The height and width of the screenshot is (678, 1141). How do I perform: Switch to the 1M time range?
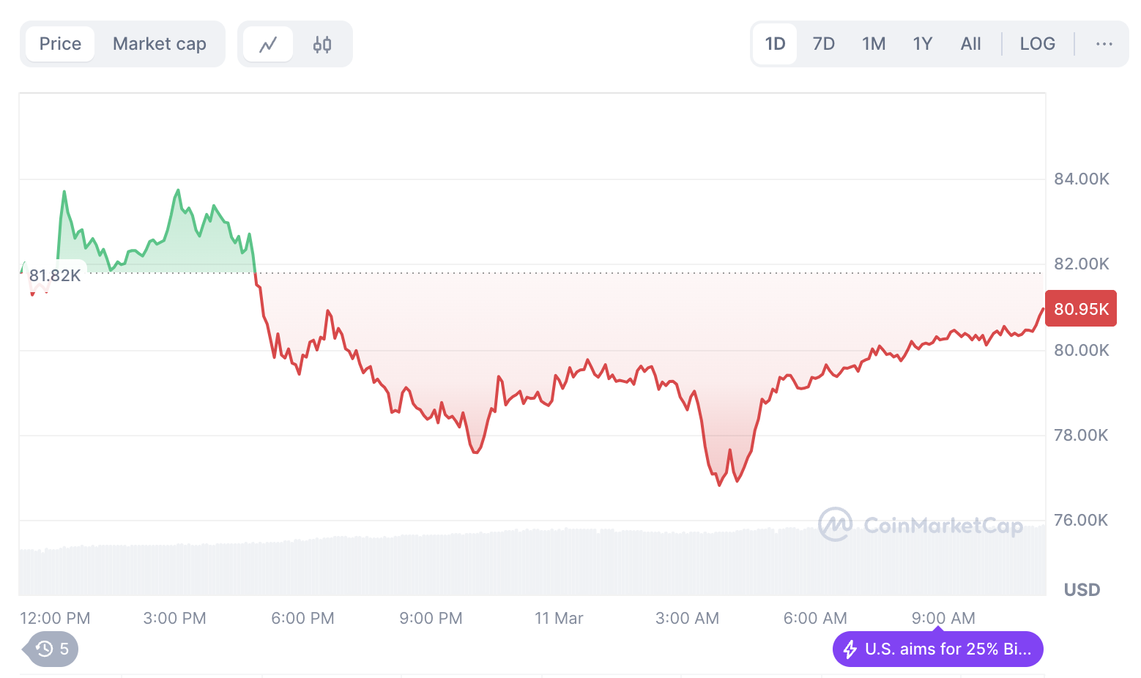(x=874, y=44)
